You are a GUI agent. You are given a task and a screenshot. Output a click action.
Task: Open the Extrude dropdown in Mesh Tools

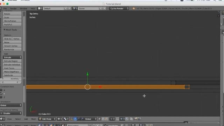[x=12, y=57]
